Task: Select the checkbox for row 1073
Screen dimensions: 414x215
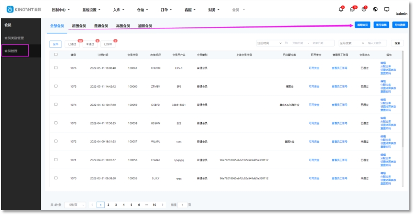Action: click(56, 123)
